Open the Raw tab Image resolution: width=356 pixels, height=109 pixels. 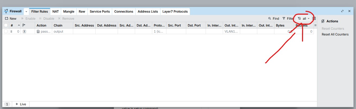[82, 12]
